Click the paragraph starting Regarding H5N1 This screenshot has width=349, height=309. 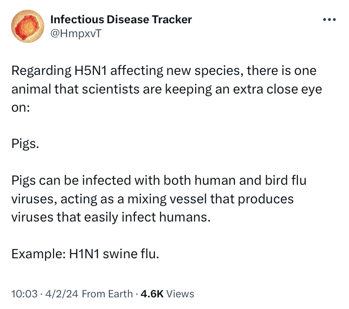click(x=167, y=89)
